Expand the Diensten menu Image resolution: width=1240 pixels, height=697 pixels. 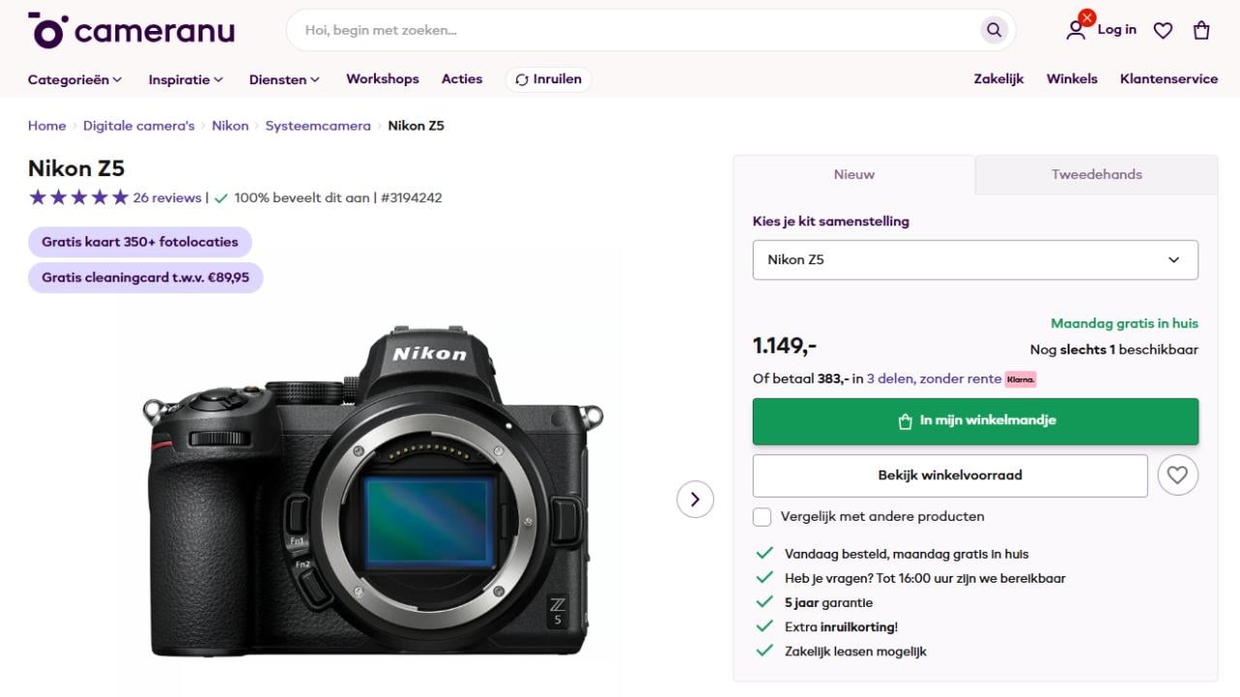[x=284, y=79]
